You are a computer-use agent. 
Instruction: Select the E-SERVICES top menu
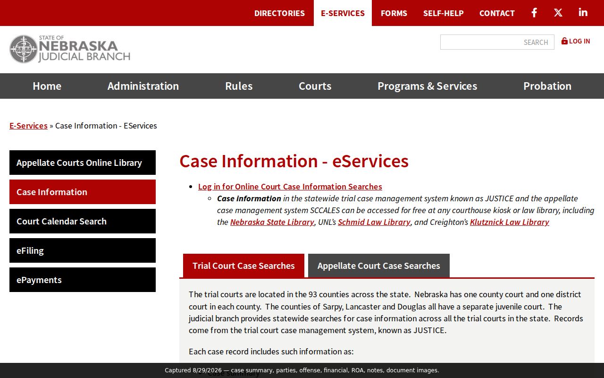[343, 13]
